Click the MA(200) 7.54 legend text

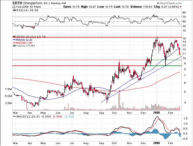(24, 43)
